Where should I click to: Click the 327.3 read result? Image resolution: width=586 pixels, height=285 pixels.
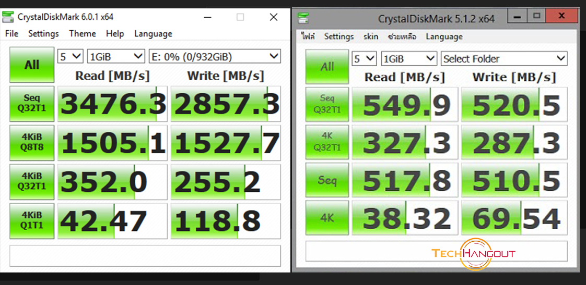[405, 142]
